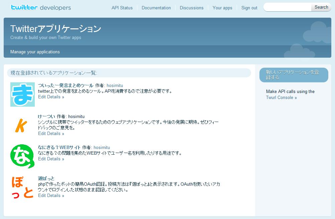Click the Twitter developers logo

pos(40,7)
